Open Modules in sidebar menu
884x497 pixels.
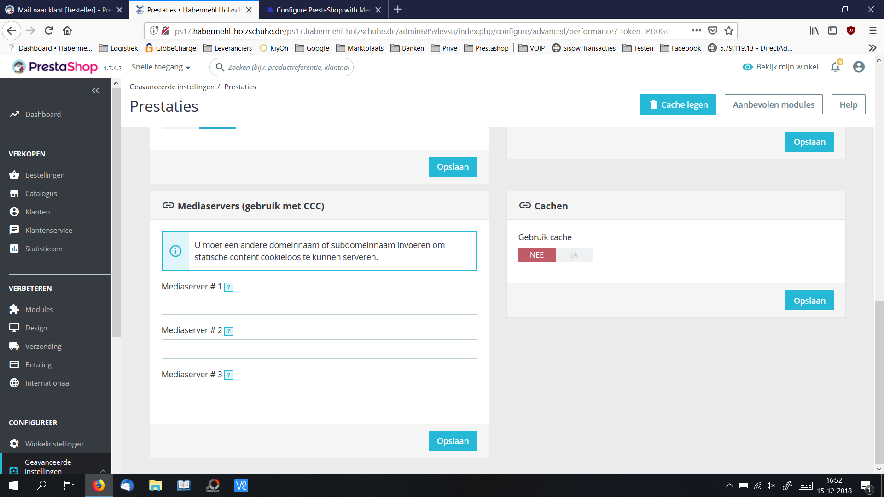[39, 309]
